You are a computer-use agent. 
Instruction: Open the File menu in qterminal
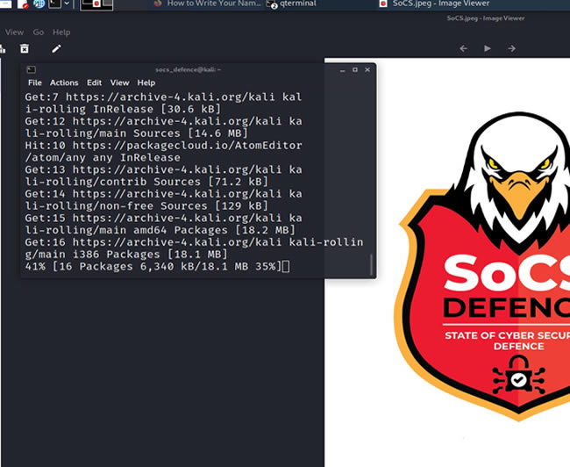pos(35,83)
